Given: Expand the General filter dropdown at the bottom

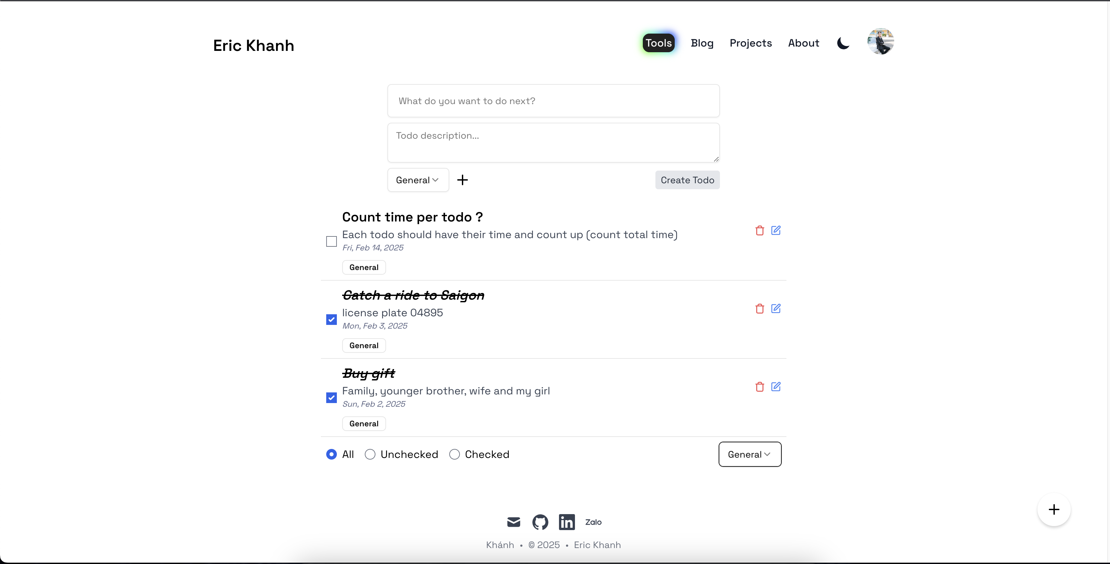Looking at the screenshot, I should coord(749,454).
